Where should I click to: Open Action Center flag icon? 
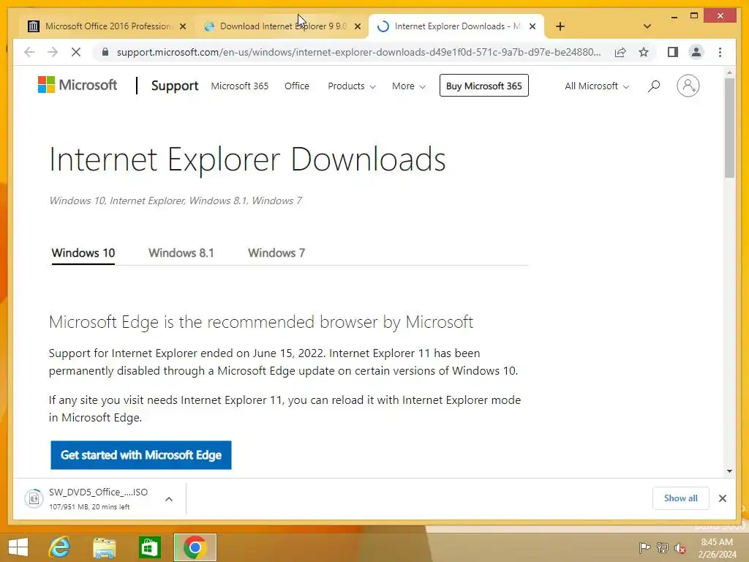[644, 548]
